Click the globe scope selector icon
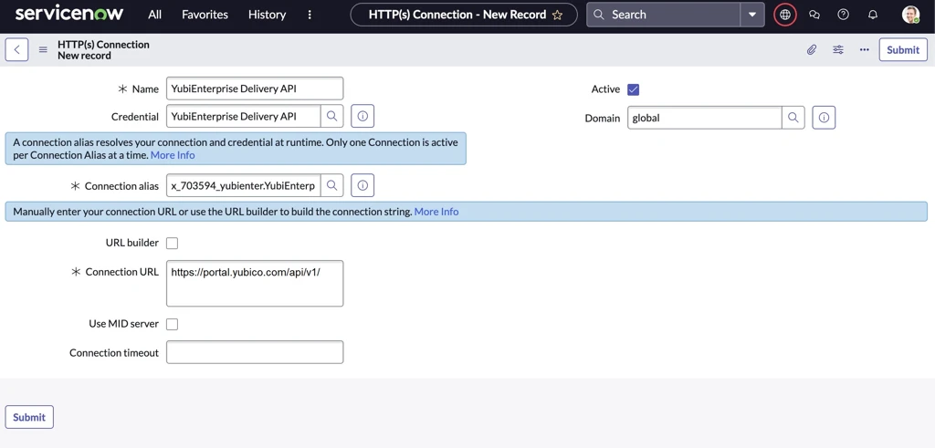This screenshot has width=935, height=448. pos(785,15)
